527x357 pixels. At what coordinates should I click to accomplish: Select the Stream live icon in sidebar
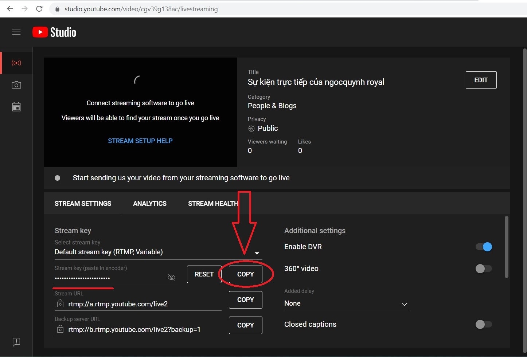(16, 63)
